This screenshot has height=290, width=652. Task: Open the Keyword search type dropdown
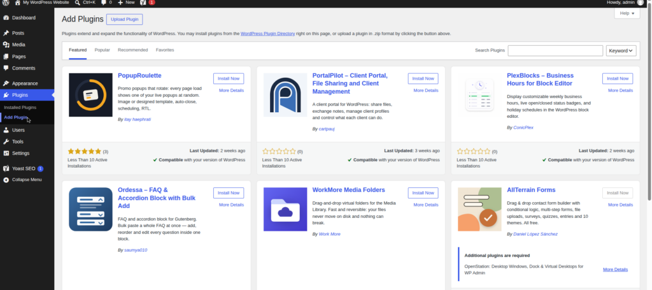click(x=621, y=51)
